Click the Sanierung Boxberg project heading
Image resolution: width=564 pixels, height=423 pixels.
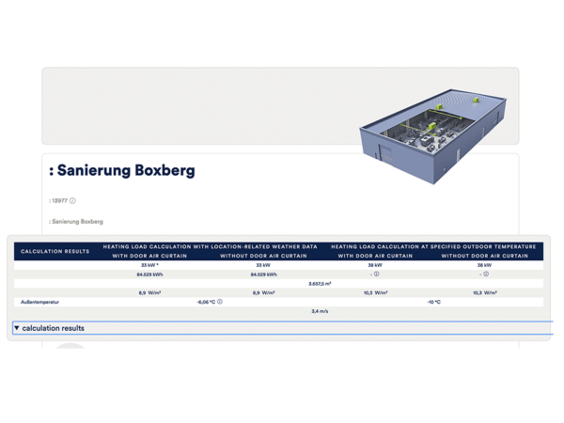click(x=122, y=171)
